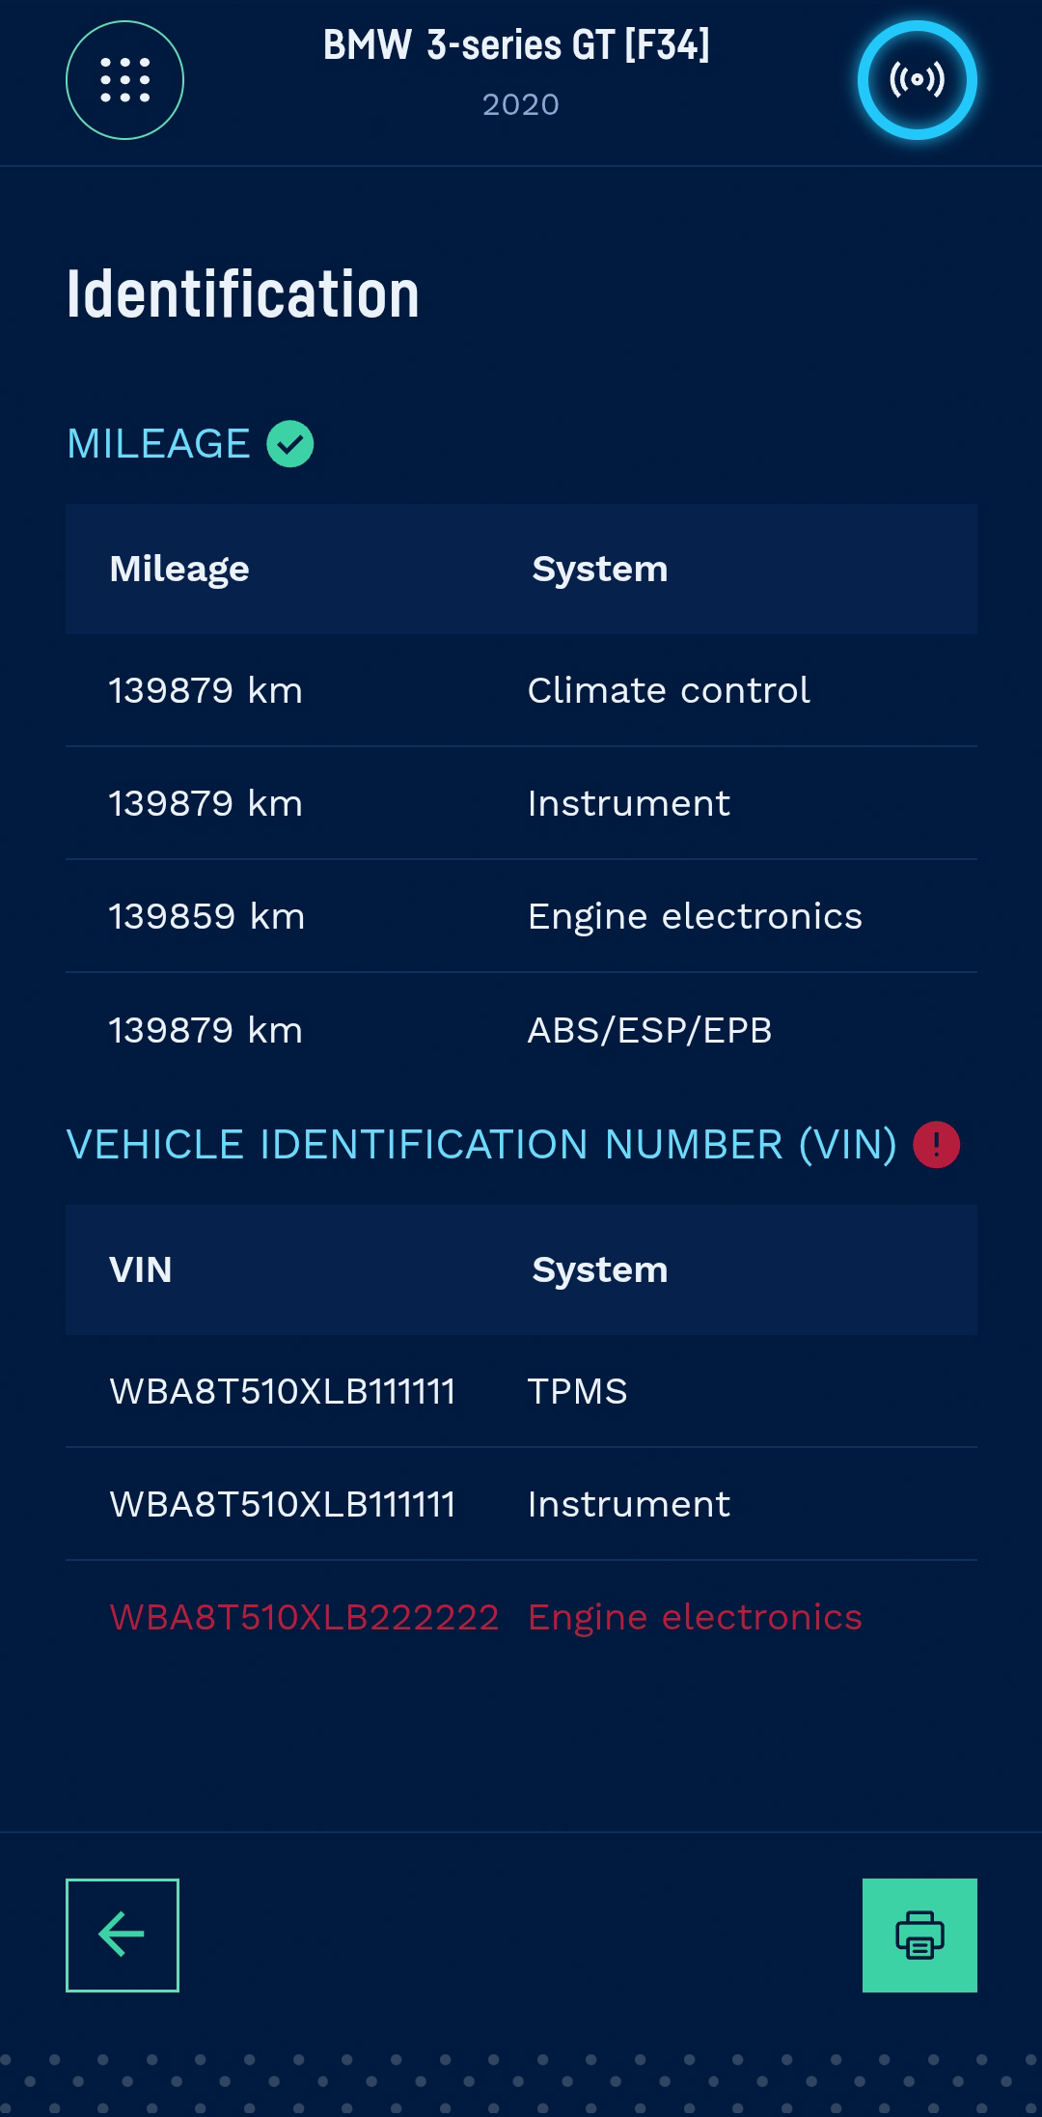Click the red WBA8T510XLB222222 VIN entry
Image resolution: width=1042 pixels, height=2117 pixels.
pyautogui.click(x=304, y=1617)
